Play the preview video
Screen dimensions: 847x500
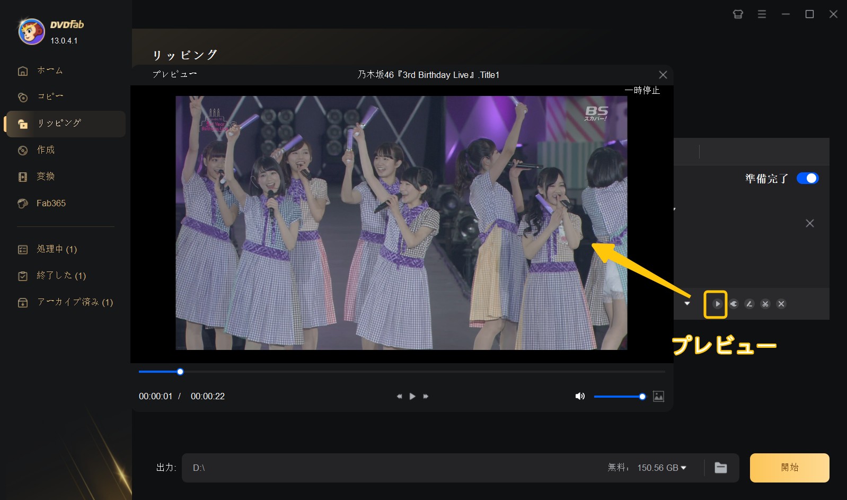coord(412,396)
